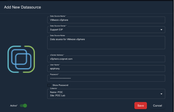Click the Site: POC Lab collector line
The height and width of the screenshot is (112, 174).
pyautogui.click(x=58, y=96)
